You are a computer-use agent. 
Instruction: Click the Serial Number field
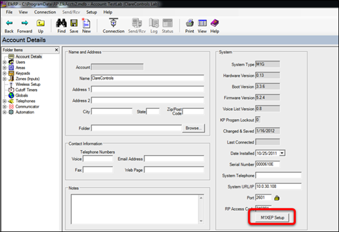click(268, 164)
